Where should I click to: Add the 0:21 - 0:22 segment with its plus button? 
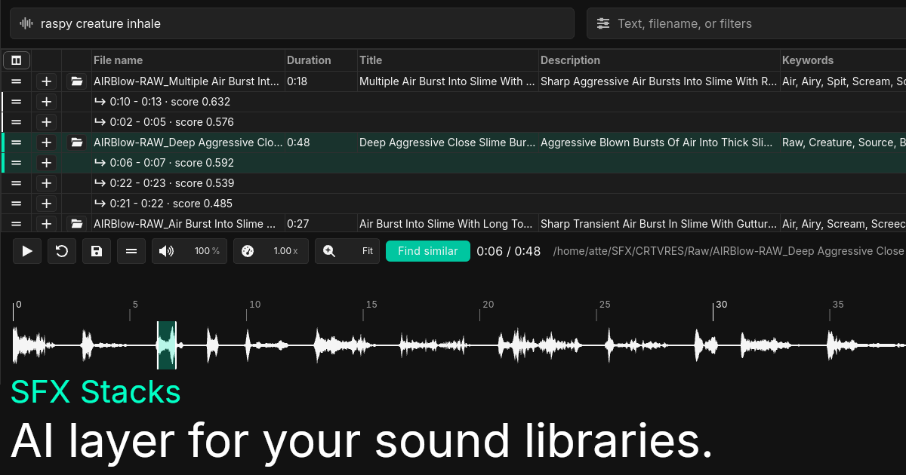46,204
